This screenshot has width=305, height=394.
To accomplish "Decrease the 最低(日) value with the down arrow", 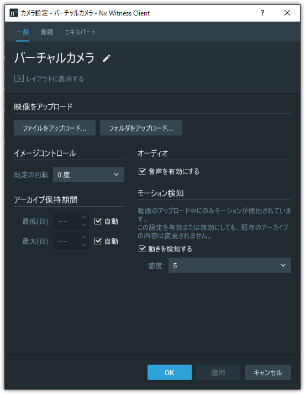I will [84, 225].
